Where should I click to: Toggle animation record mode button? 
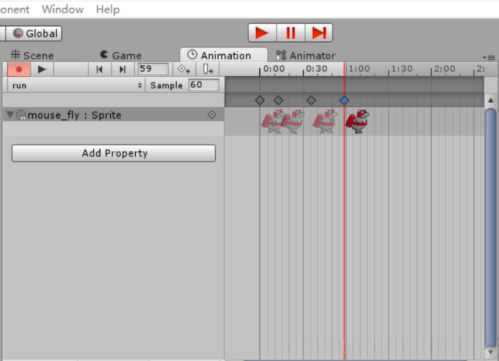[19, 70]
